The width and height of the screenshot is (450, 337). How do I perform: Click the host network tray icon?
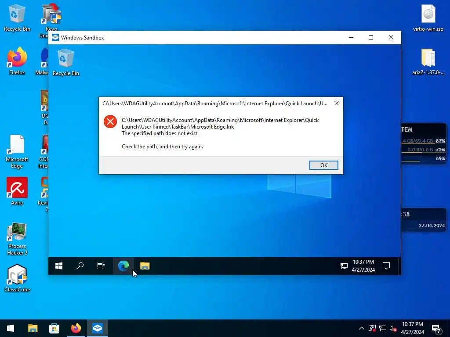coord(383,328)
